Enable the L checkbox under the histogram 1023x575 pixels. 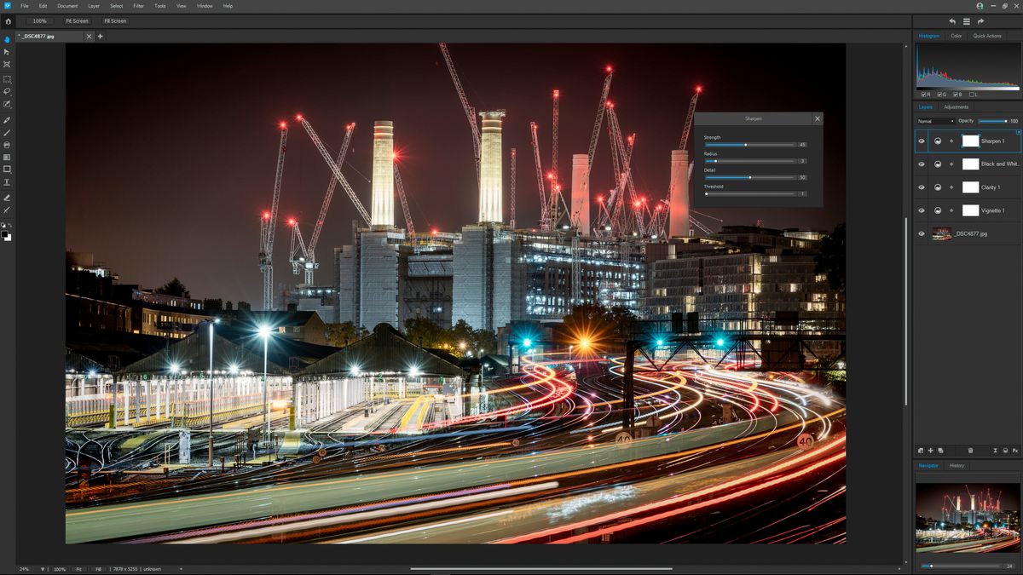pos(971,95)
